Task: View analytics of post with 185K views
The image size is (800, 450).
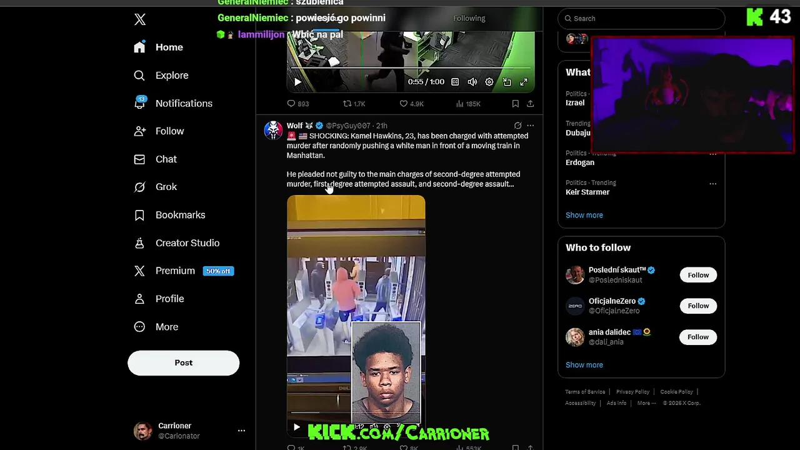Action: click(468, 104)
